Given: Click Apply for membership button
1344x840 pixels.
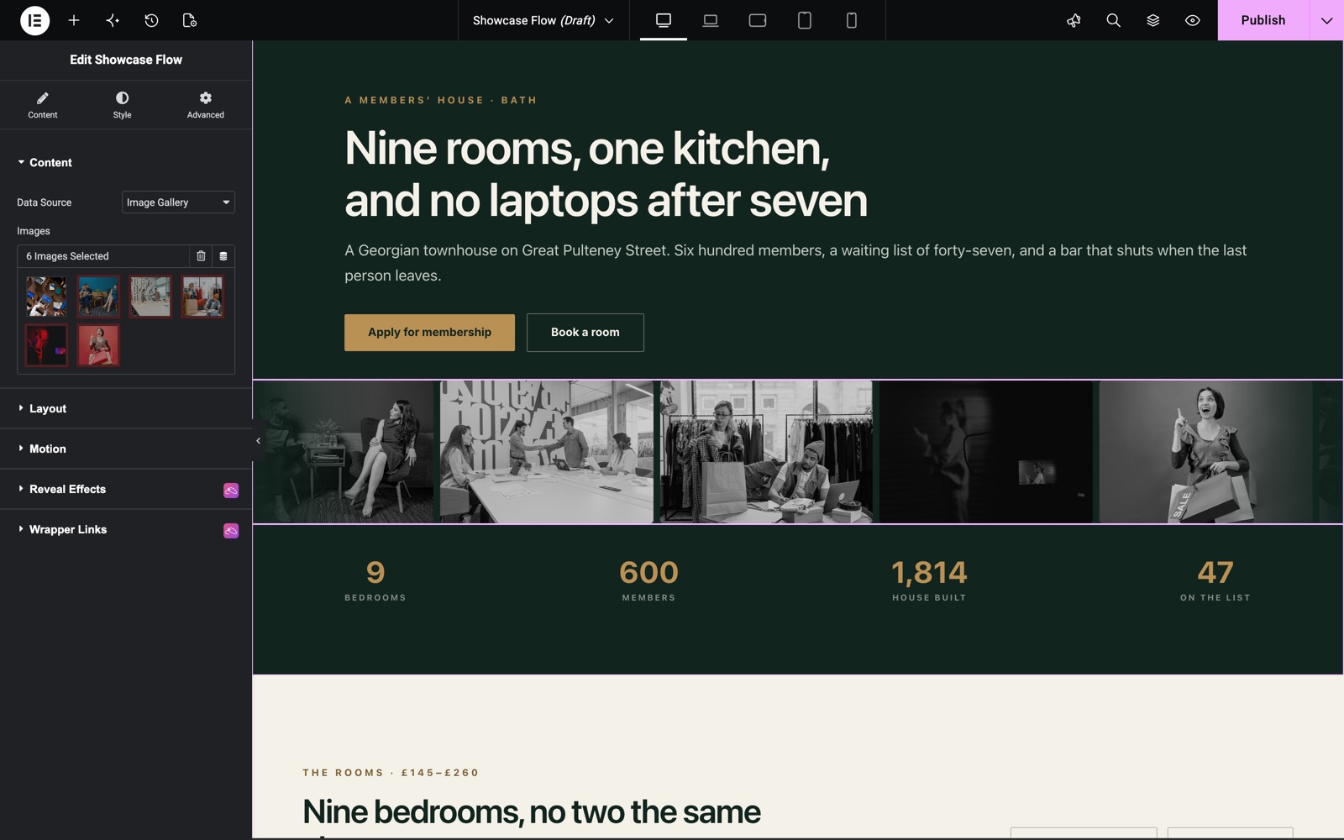Looking at the screenshot, I should pyautogui.click(x=429, y=333).
